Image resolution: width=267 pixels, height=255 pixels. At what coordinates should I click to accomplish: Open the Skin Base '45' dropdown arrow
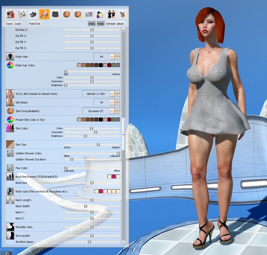(x=112, y=102)
